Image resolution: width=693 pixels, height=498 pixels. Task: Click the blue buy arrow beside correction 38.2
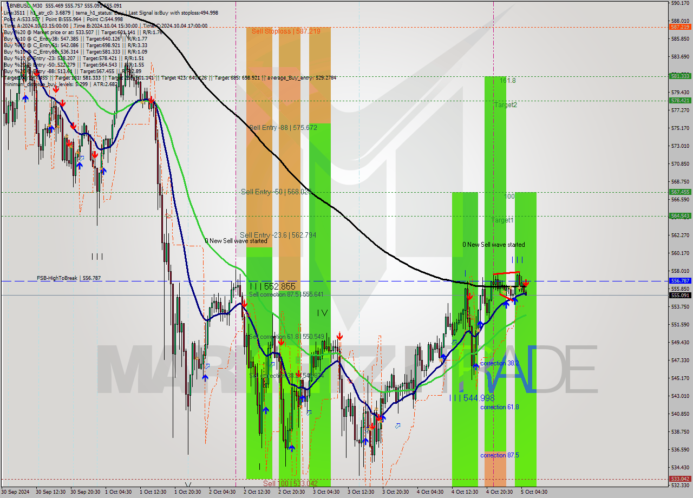pos(476,366)
